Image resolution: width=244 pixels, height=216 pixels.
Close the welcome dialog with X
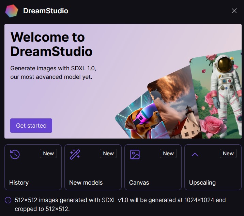pyautogui.click(x=234, y=11)
